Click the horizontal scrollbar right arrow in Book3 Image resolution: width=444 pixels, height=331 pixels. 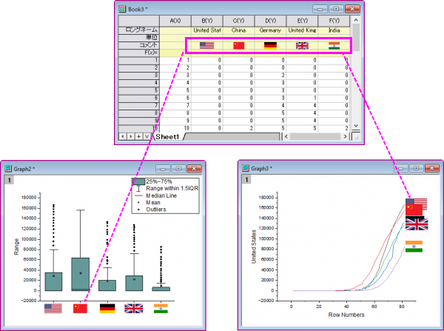point(345,136)
